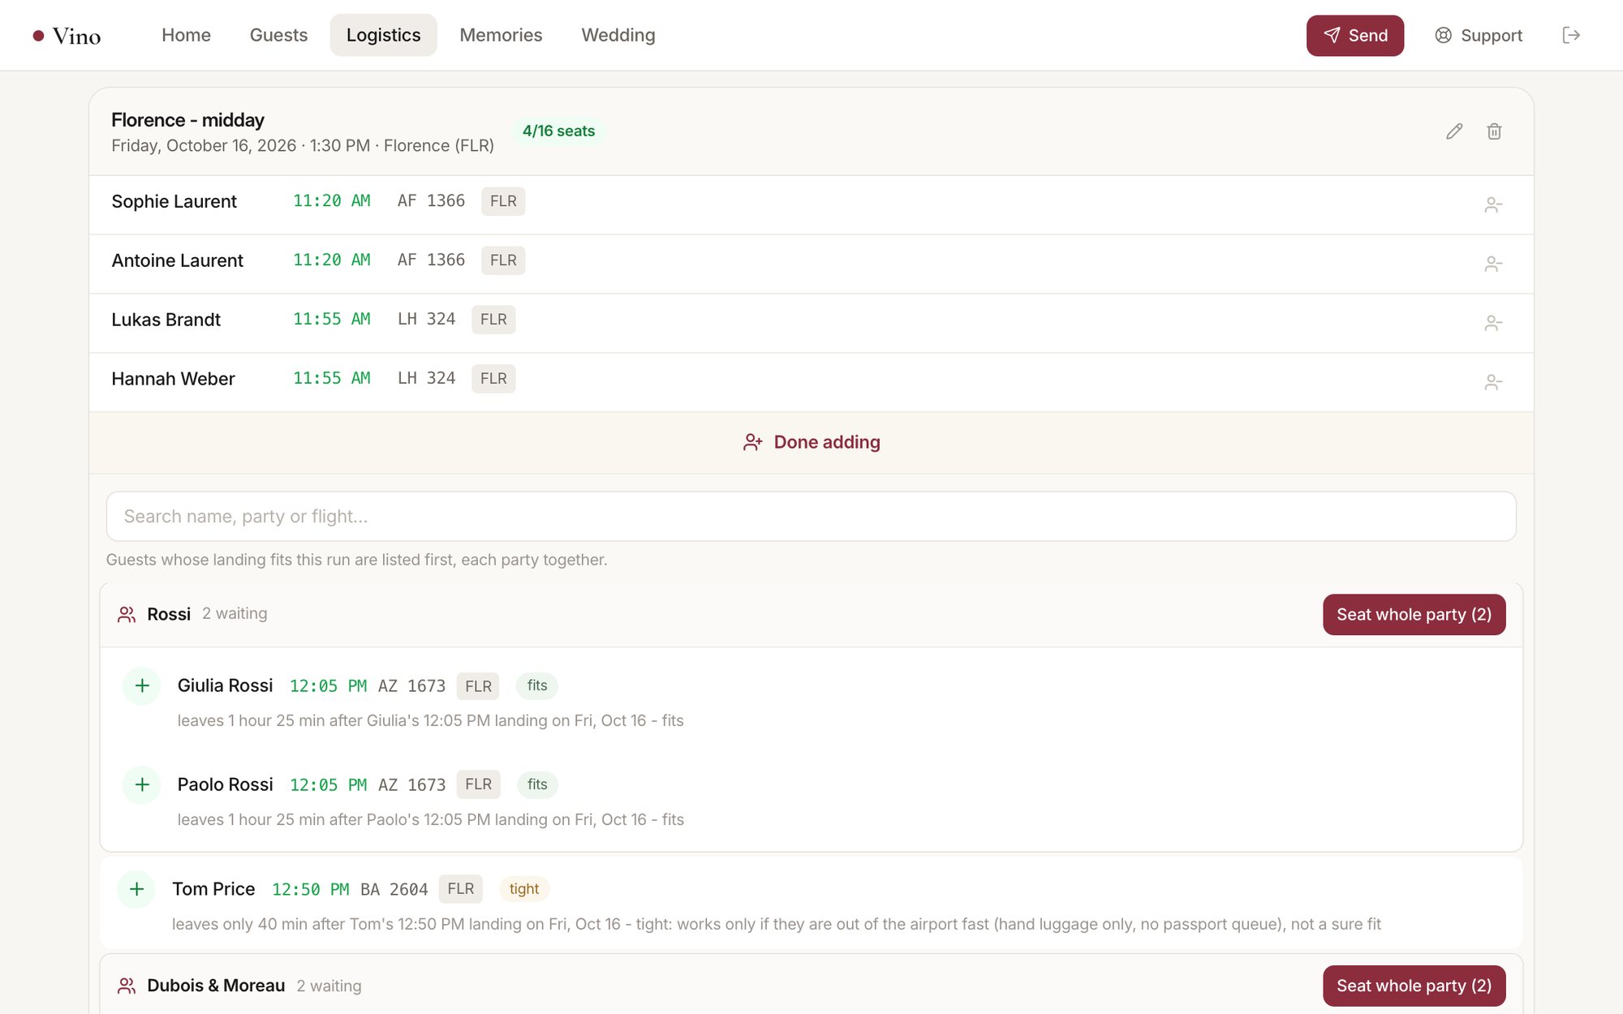The width and height of the screenshot is (1623, 1014).
Task: Click the 'fits' tag on Giulia Rossi
Action: click(537, 685)
